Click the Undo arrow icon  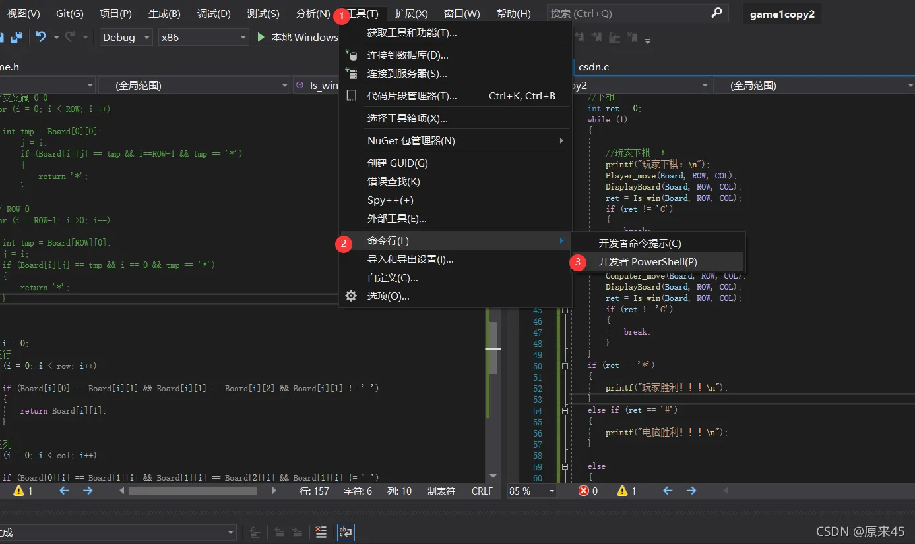click(x=41, y=37)
